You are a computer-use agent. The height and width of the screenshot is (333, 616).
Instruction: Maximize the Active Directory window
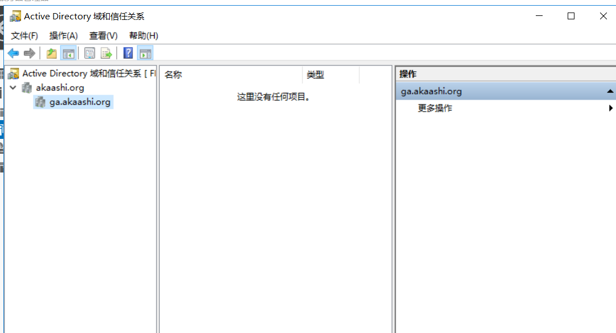(x=571, y=16)
